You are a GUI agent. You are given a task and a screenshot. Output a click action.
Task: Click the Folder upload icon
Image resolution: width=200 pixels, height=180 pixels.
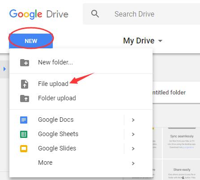click(25, 99)
